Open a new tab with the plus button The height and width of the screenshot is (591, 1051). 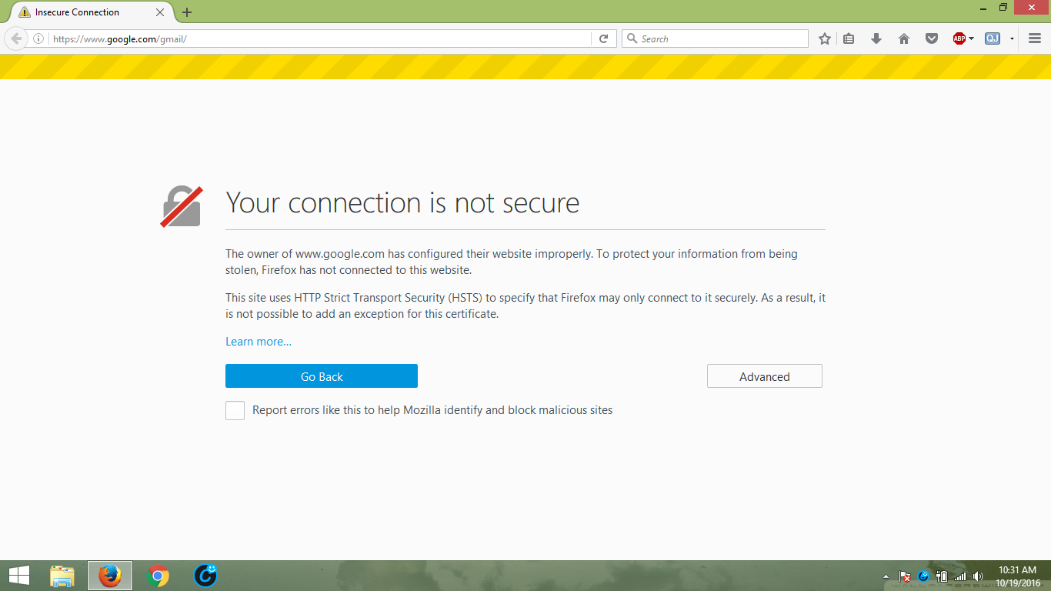[x=187, y=12]
